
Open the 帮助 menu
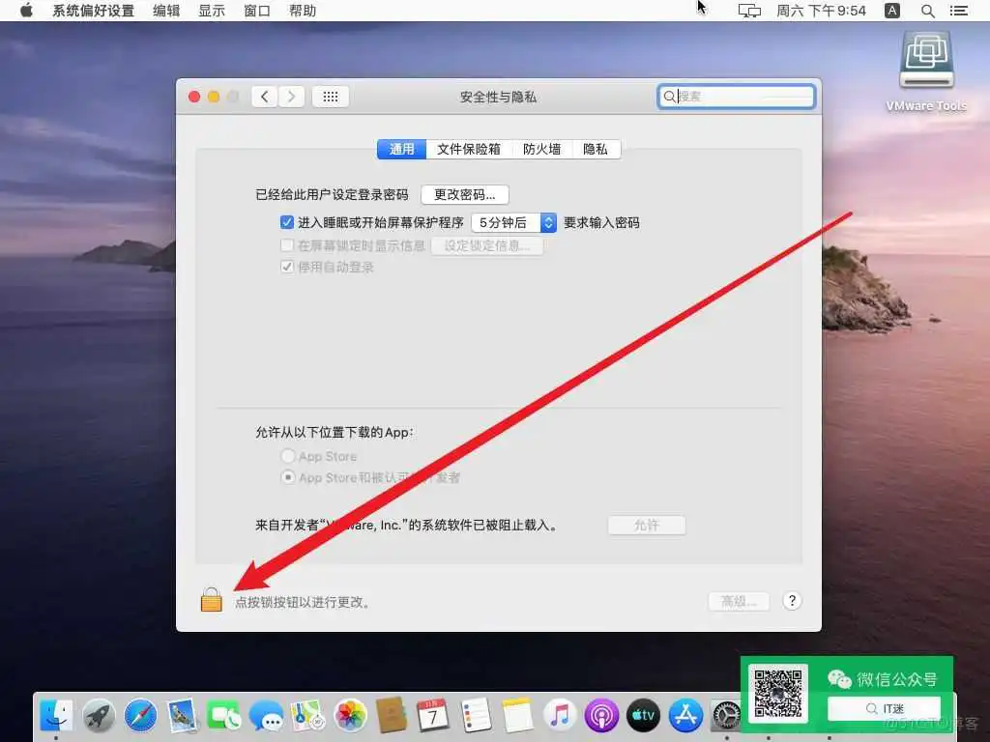coord(303,11)
